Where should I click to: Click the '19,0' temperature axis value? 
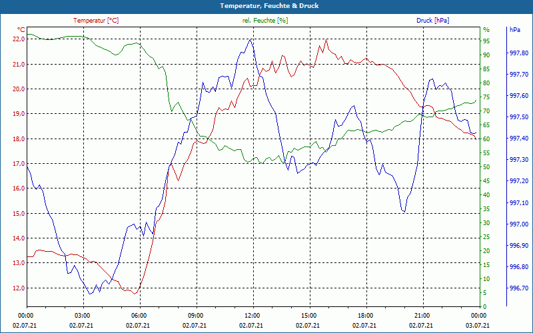tap(19, 114)
